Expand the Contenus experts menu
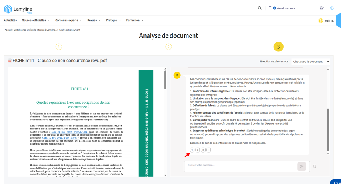 click(68, 20)
